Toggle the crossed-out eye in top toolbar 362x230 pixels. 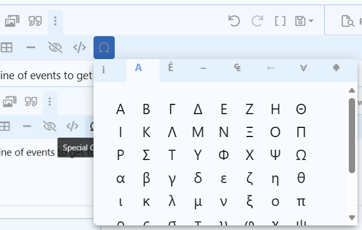tap(55, 47)
